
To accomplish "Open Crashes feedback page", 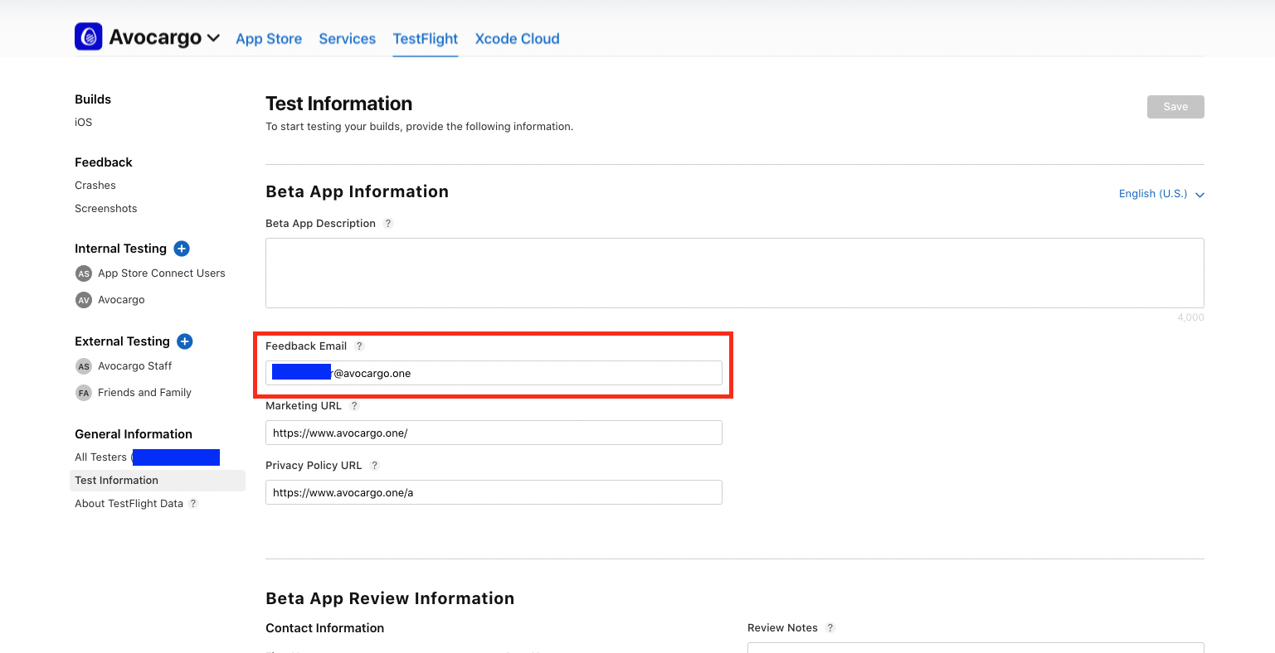I will click(95, 186).
